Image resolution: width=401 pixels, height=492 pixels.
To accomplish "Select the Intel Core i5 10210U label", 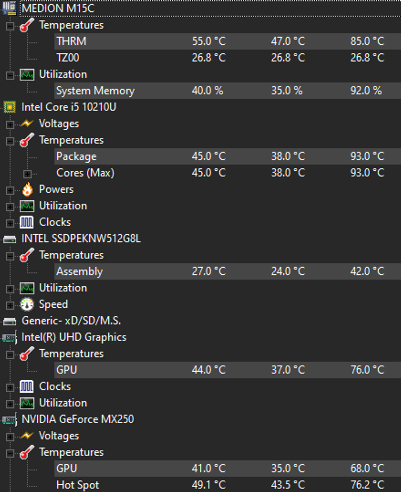I will coord(69,107).
